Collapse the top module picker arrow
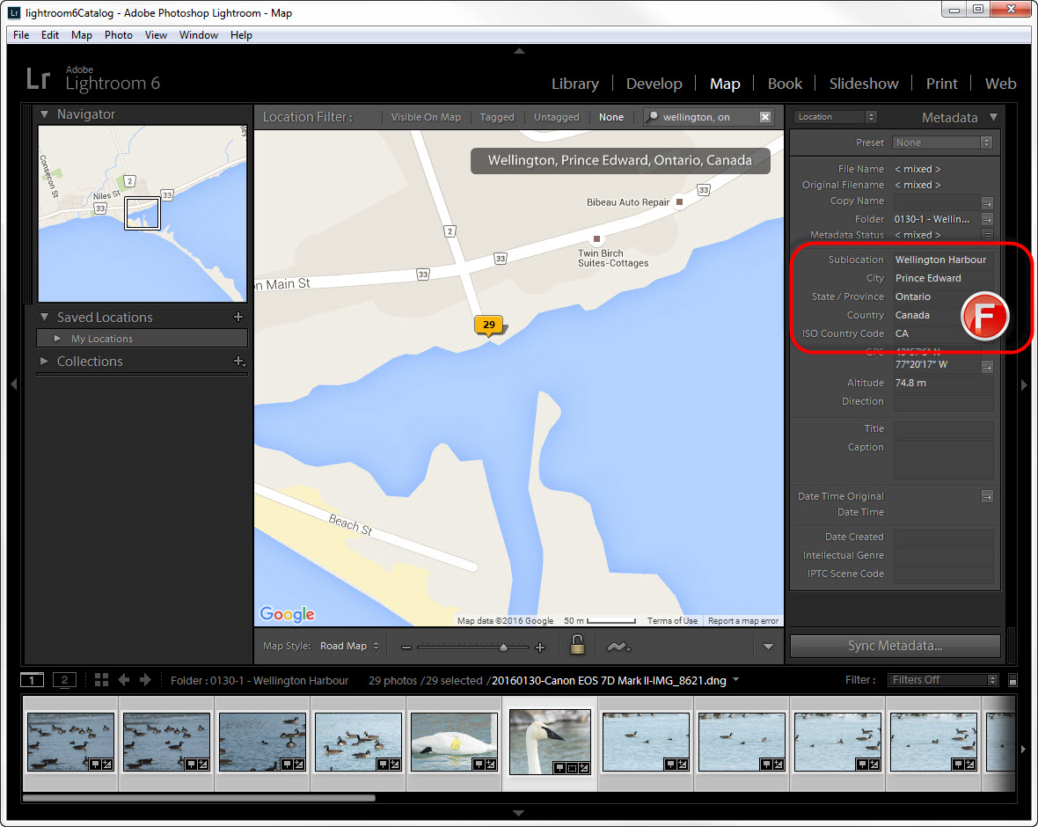 click(x=520, y=51)
